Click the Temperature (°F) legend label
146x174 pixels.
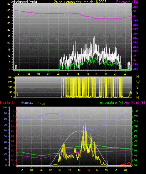pos(110,103)
